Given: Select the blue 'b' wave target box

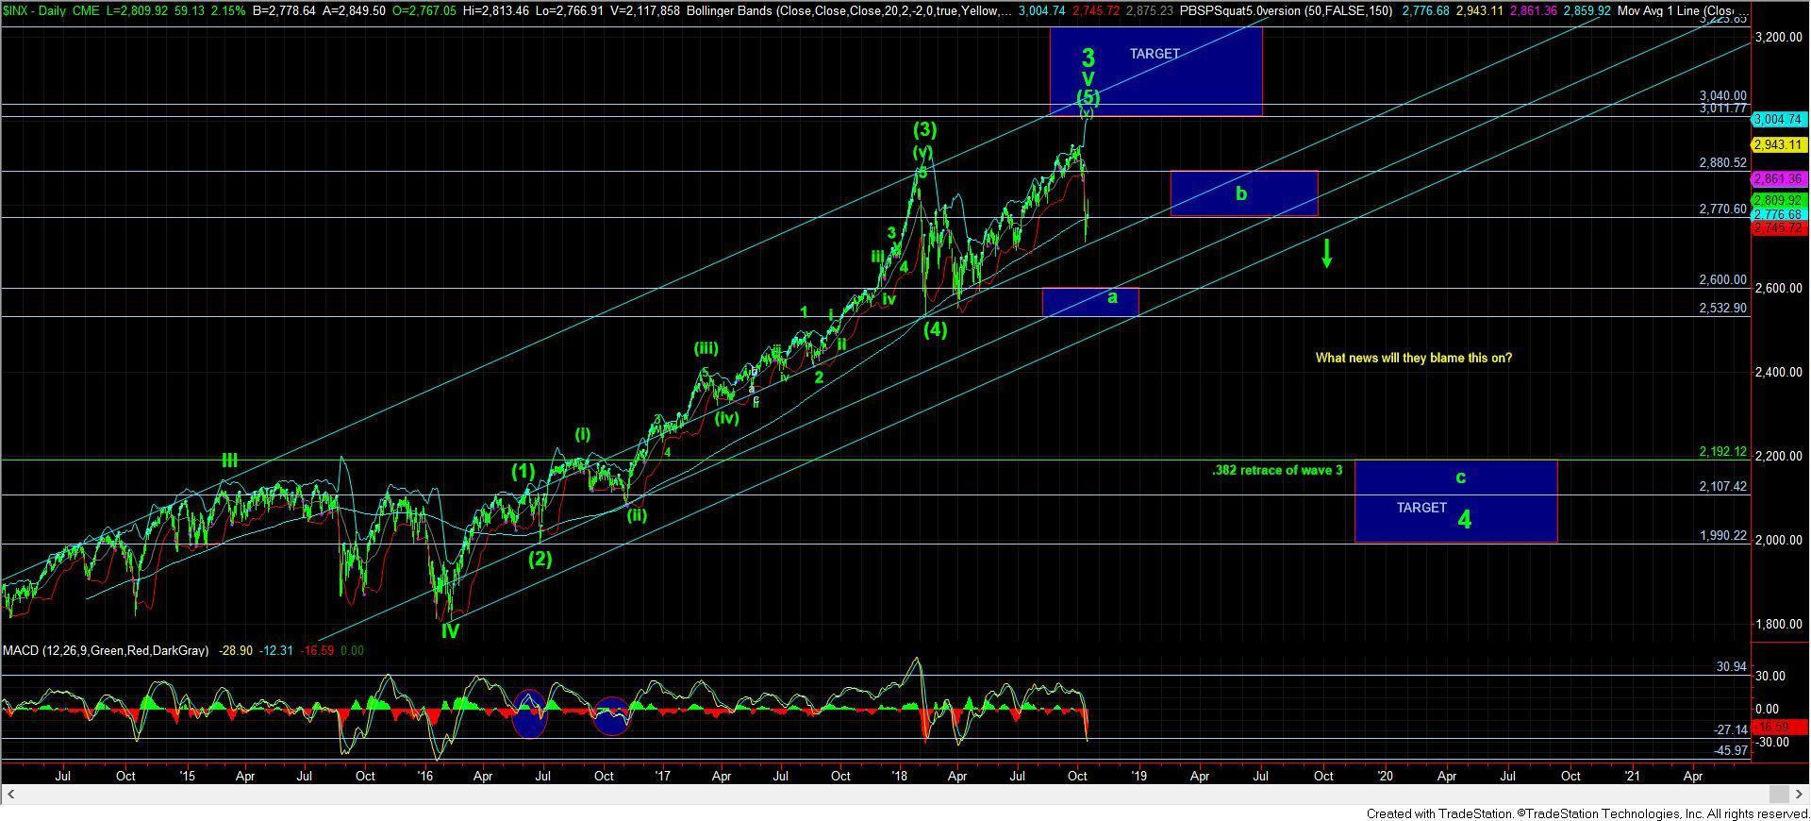Looking at the screenshot, I should coord(1243,193).
